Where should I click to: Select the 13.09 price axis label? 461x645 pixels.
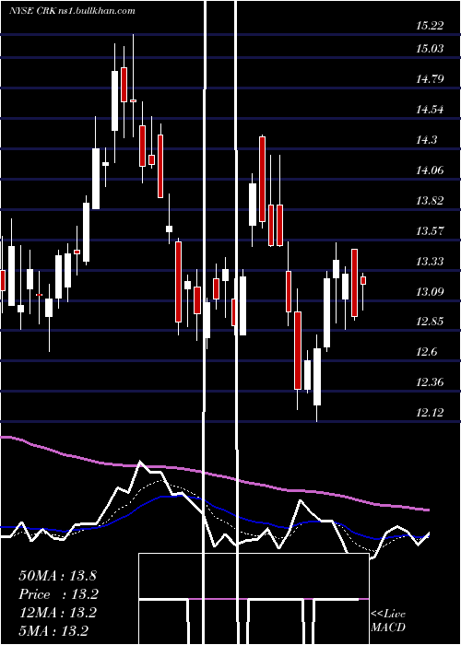430,292
